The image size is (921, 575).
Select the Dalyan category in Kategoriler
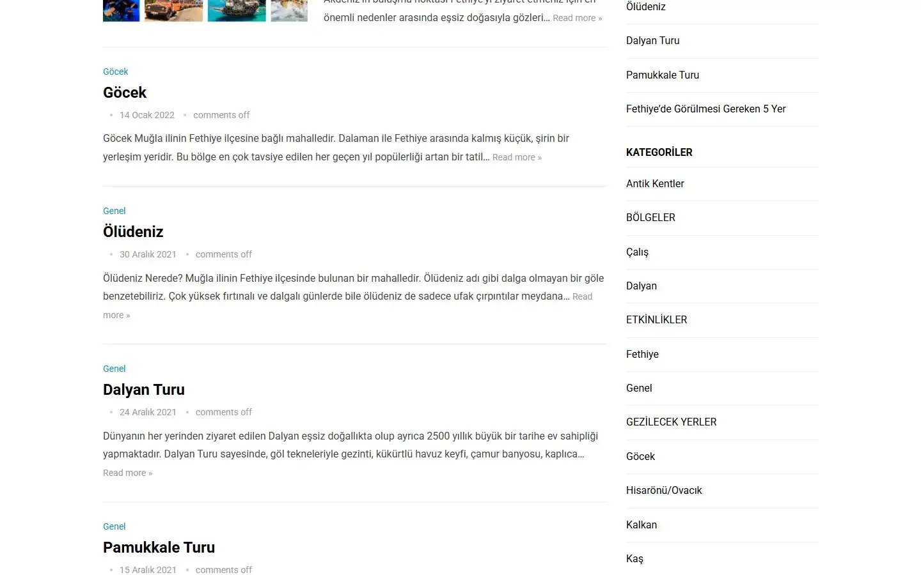(x=642, y=286)
